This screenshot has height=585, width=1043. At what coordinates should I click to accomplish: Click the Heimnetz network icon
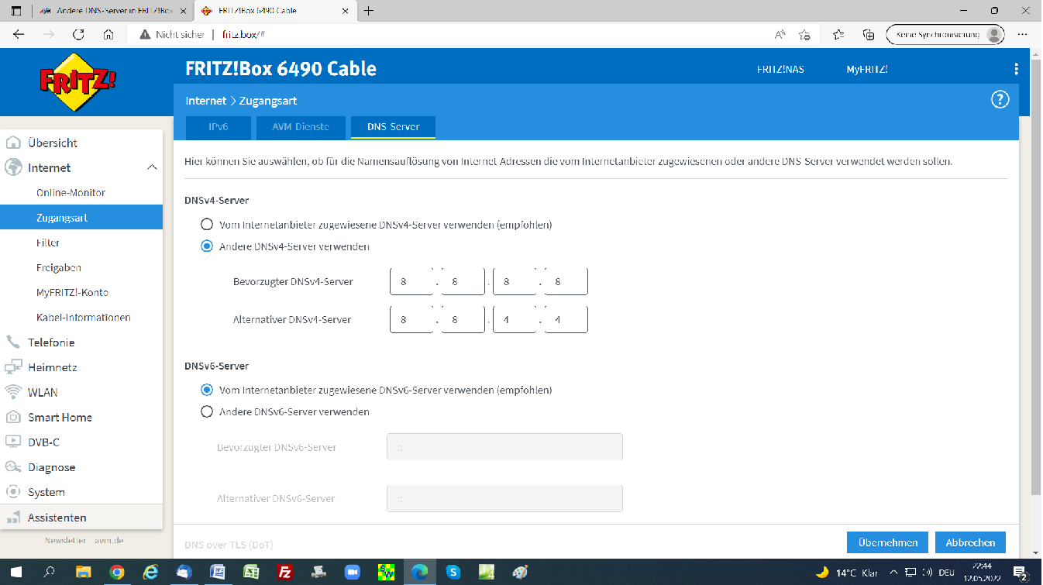(13, 367)
